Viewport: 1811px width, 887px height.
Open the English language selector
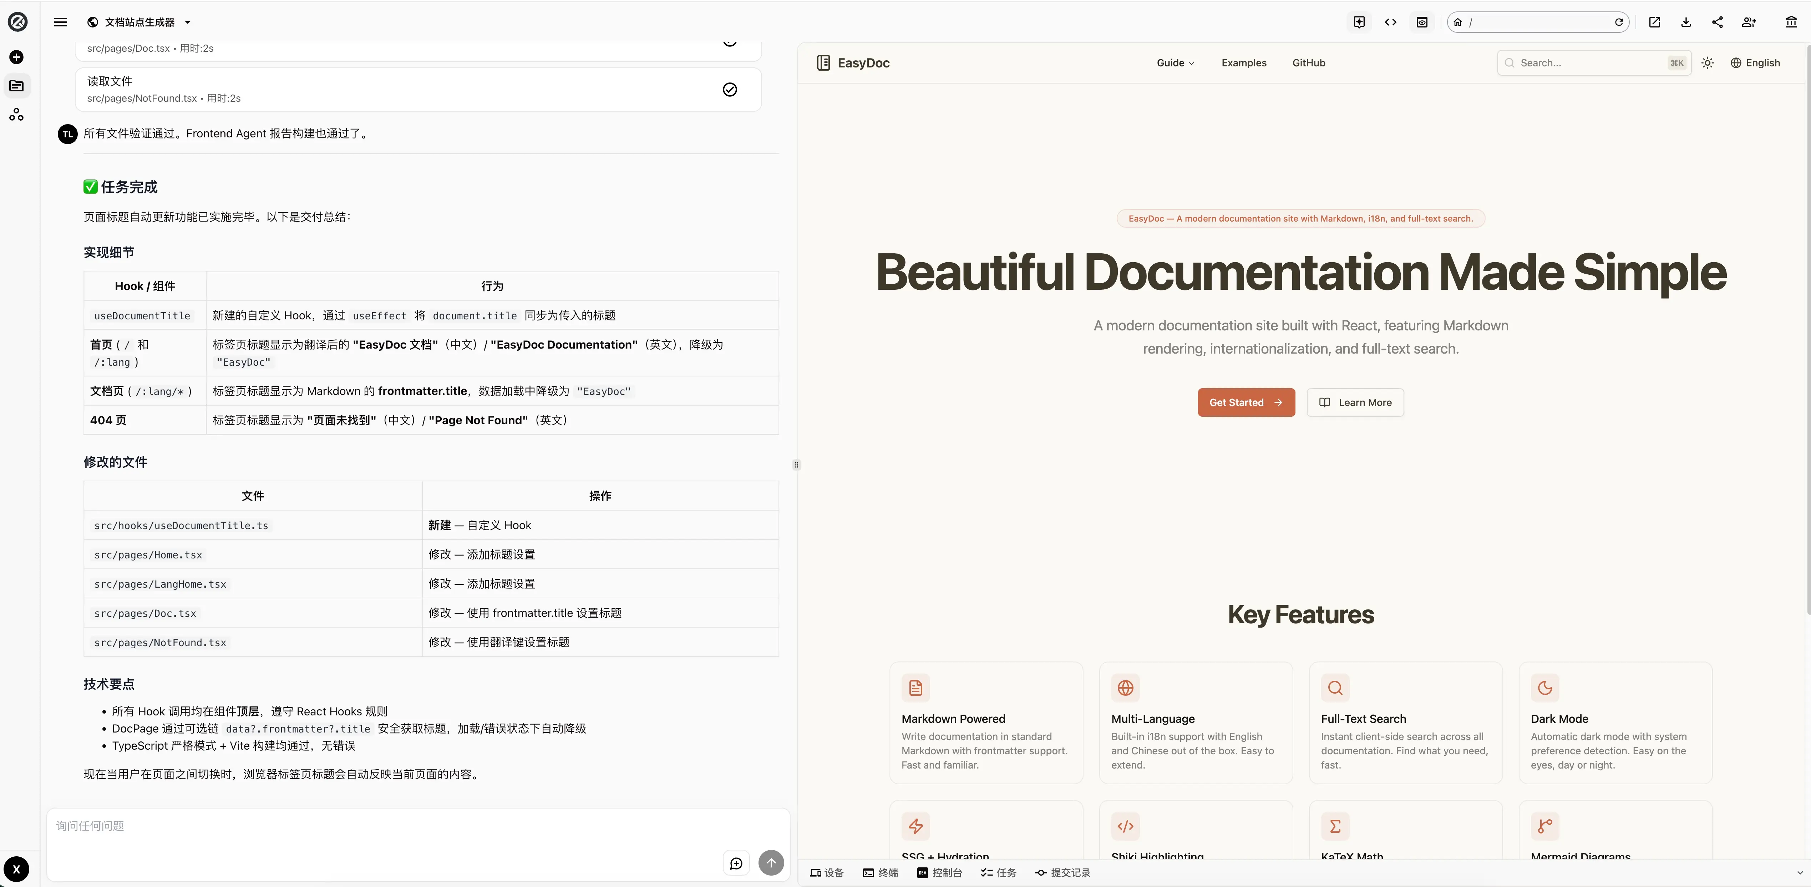(x=1755, y=63)
